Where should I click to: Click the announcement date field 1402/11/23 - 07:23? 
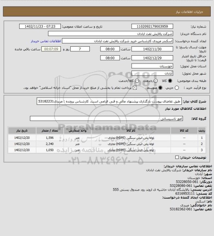[40, 27]
